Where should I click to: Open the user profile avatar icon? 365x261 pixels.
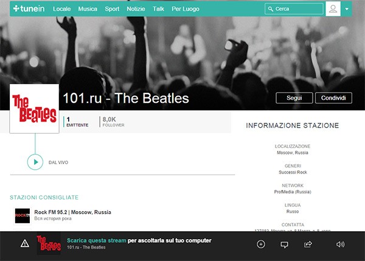(333, 9)
